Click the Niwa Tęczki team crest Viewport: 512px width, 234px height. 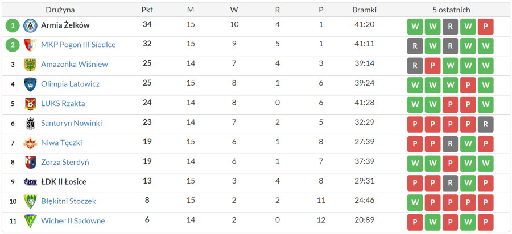30,143
